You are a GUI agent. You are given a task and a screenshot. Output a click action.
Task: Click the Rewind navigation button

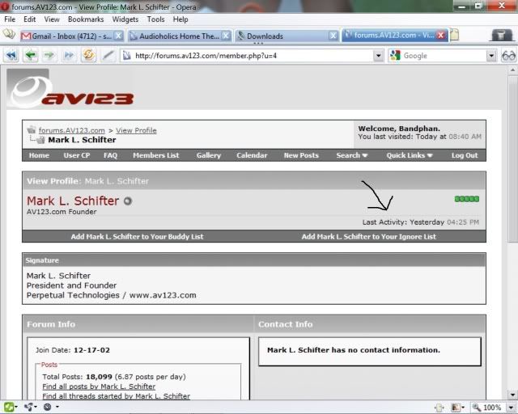click(x=11, y=55)
